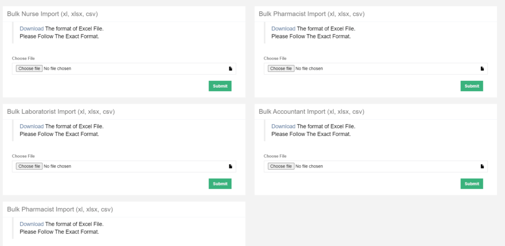The image size is (505, 246).
Task: Click the file icon in Laboratorist import field
Action: coord(230,167)
